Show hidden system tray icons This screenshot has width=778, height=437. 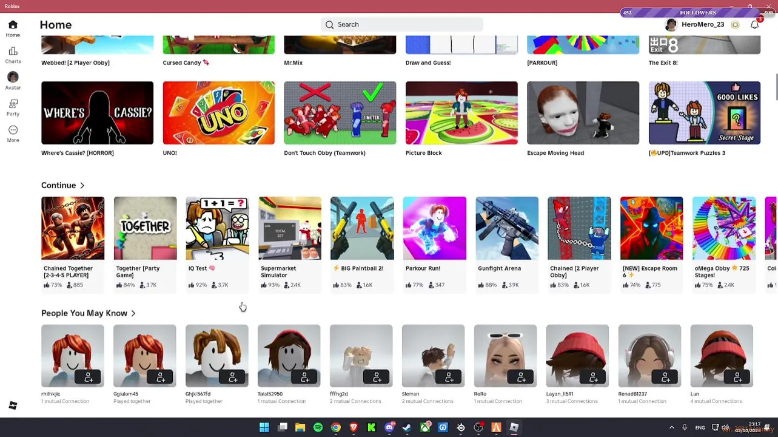[x=671, y=428]
